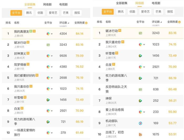The width and height of the screenshot is (184, 140).
Task: Click iQiyi platform icon for 破冰行动 in left list
Action: click(48, 45)
